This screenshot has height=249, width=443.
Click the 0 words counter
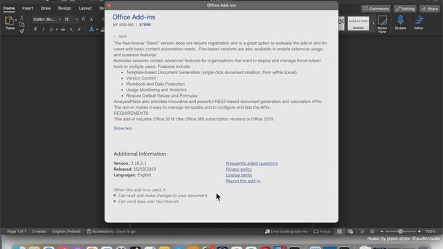coord(39,232)
